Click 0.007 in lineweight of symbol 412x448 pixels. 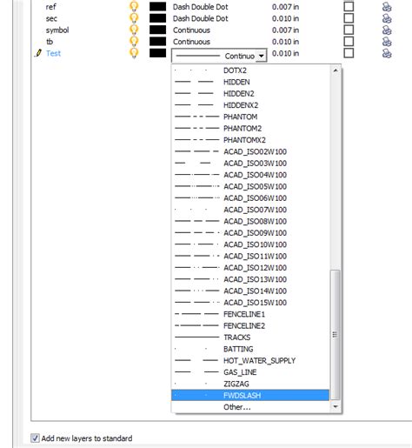tap(285, 30)
